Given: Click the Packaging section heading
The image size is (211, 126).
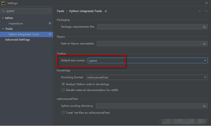Looking at the screenshot, I should pyautogui.click(x=63, y=20).
